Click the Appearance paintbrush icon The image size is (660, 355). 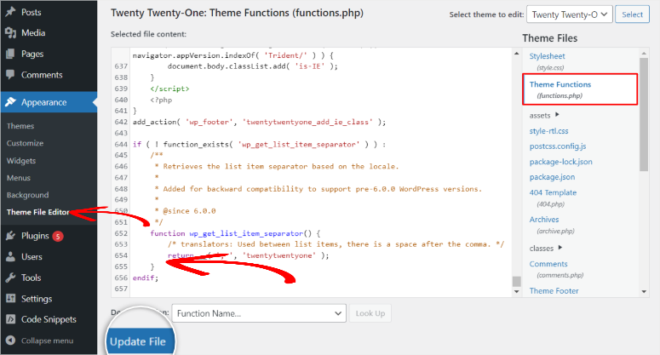(10, 102)
